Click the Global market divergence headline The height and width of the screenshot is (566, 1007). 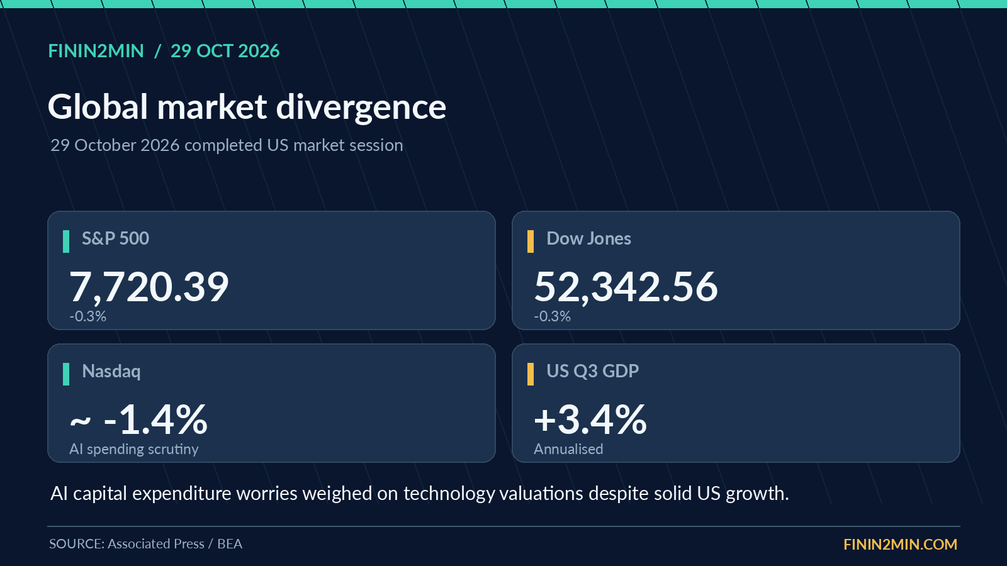click(247, 107)
